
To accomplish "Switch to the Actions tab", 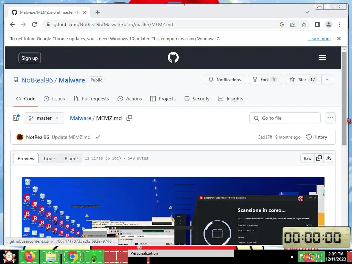I will [x=130, y=99].
